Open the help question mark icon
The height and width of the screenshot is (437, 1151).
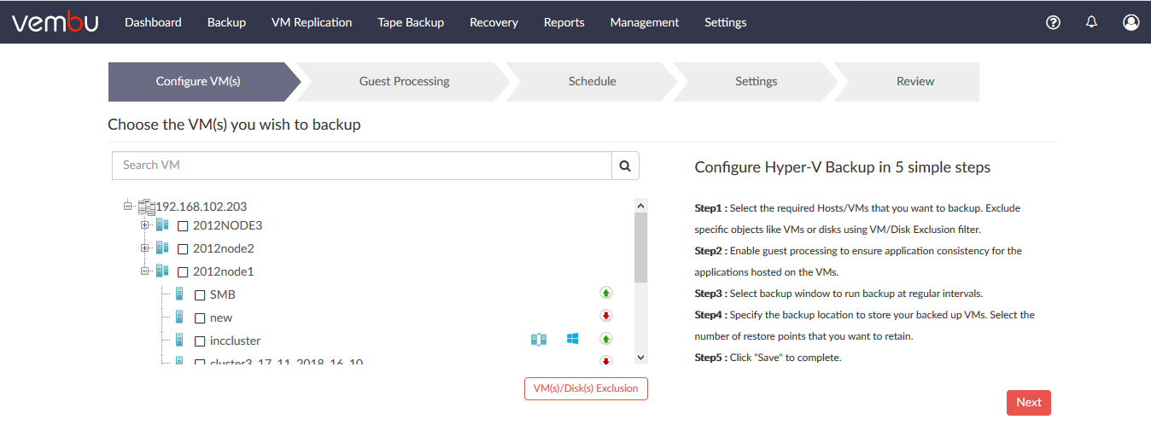(1053, 23)
